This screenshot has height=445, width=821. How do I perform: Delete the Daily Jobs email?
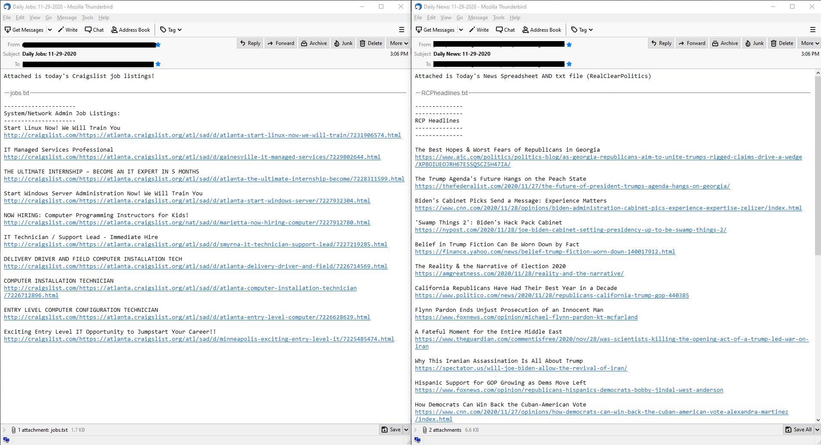pyautogui.click(x=371, y=43)
